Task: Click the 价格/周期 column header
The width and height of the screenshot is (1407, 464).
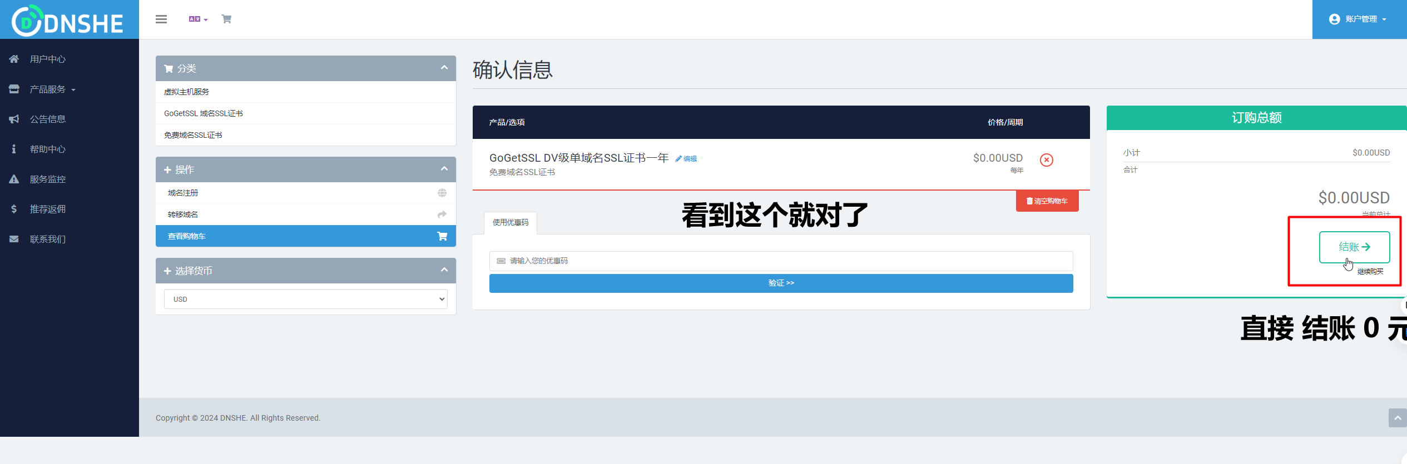Action: [1005, 122]
